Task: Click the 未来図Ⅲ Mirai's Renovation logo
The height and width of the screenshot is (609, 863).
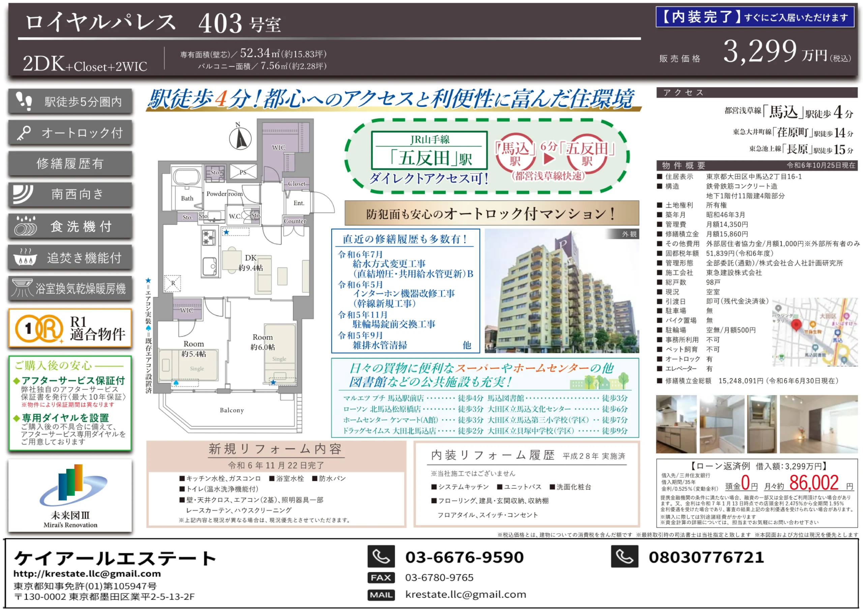Action: (70, 495)
